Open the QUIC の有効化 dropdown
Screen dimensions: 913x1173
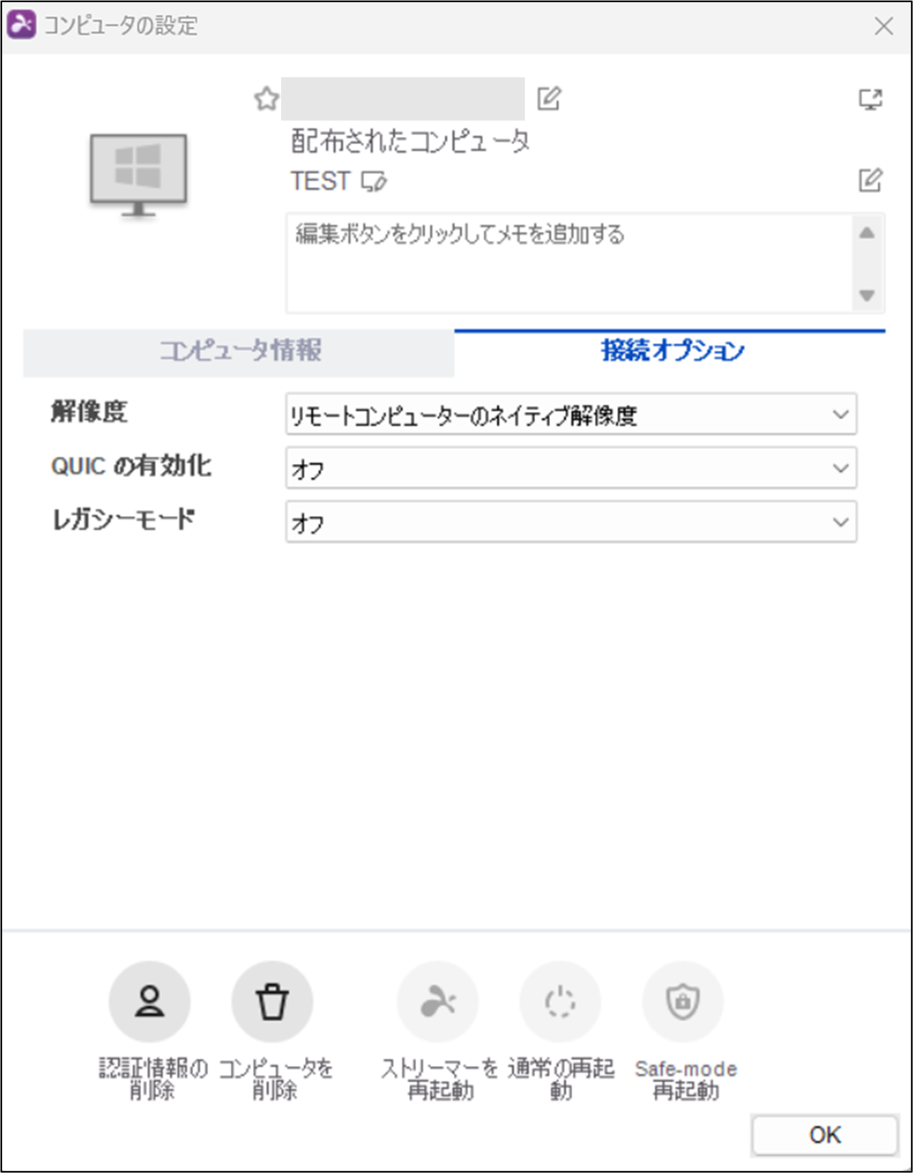pos(571,468)
